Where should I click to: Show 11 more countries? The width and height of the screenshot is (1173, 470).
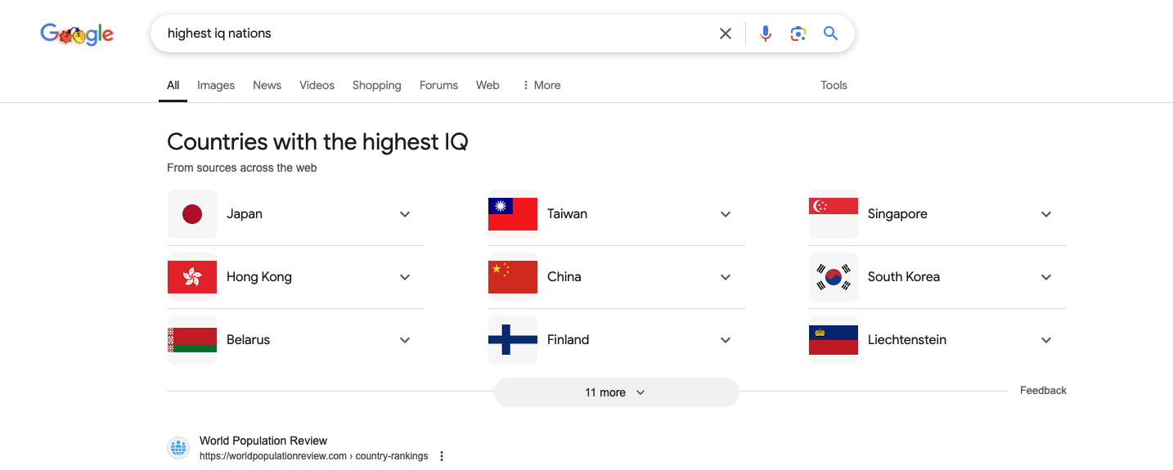tap(616, 392)
